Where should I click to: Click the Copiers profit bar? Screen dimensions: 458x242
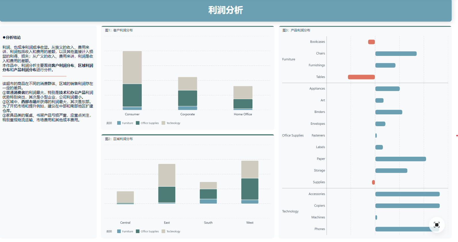click(407, 206)
